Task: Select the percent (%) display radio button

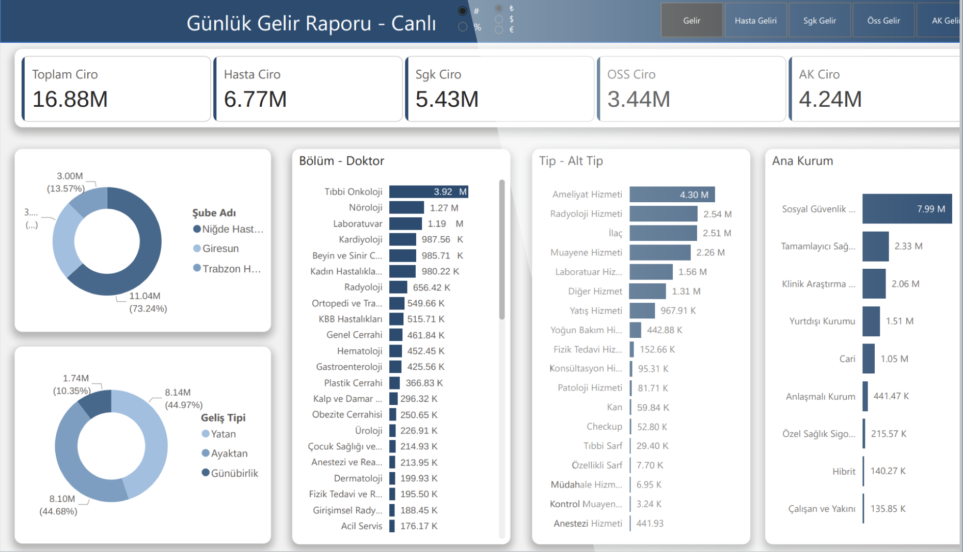Action: 463,27
